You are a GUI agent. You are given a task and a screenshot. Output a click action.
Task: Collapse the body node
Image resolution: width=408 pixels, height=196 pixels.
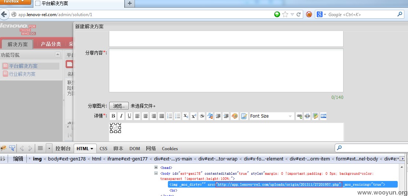coord(156,173)
